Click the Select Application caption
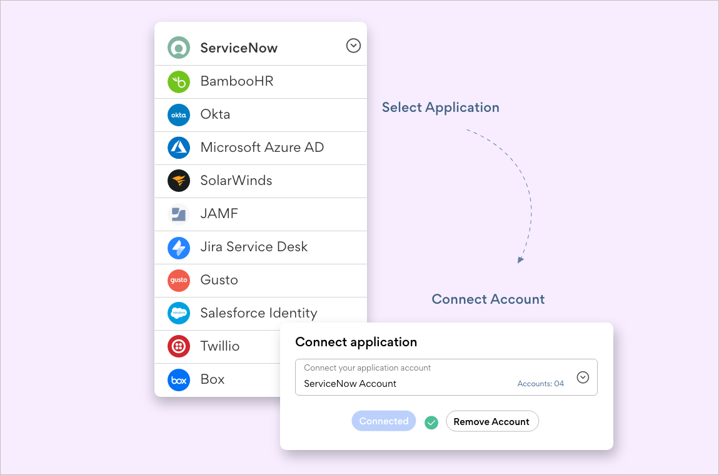 [441, 107]
